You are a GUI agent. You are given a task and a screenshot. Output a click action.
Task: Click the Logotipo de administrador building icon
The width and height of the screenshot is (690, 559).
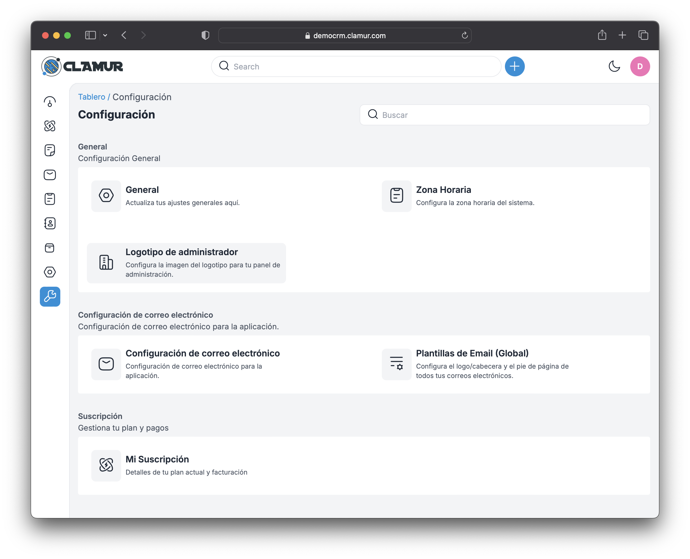[106, 263]
